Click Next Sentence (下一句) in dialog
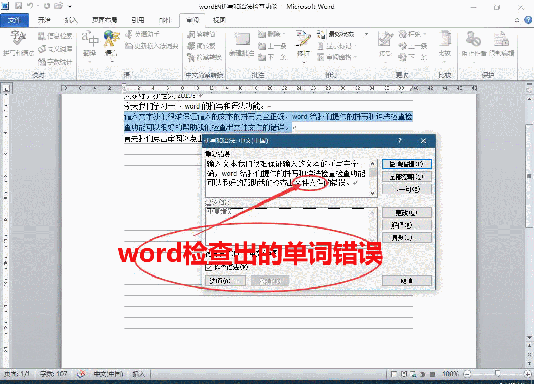 click(407, 189)
